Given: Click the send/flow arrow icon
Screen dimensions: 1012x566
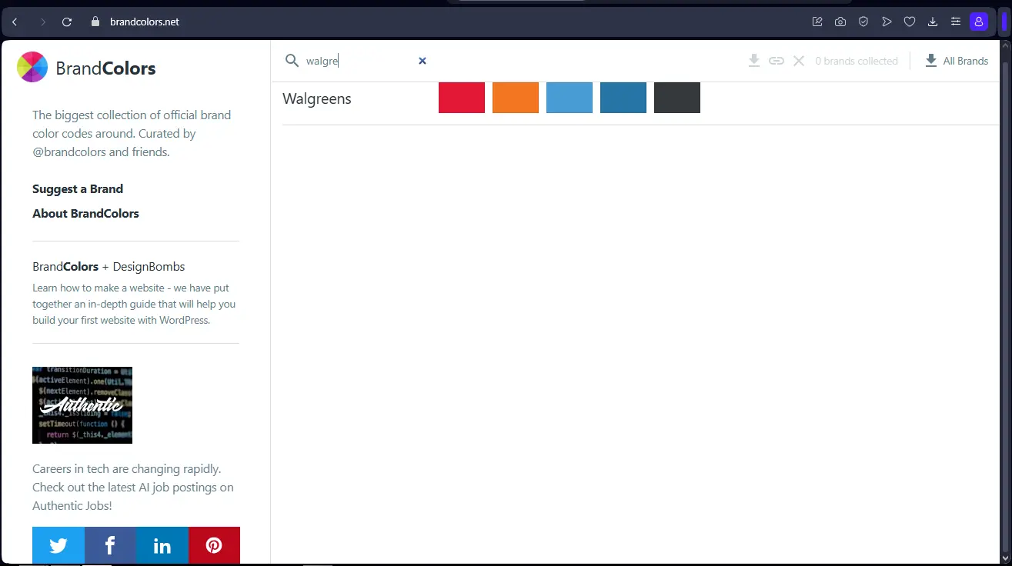Looking at the screenshot, I should [x=887, y=22].
